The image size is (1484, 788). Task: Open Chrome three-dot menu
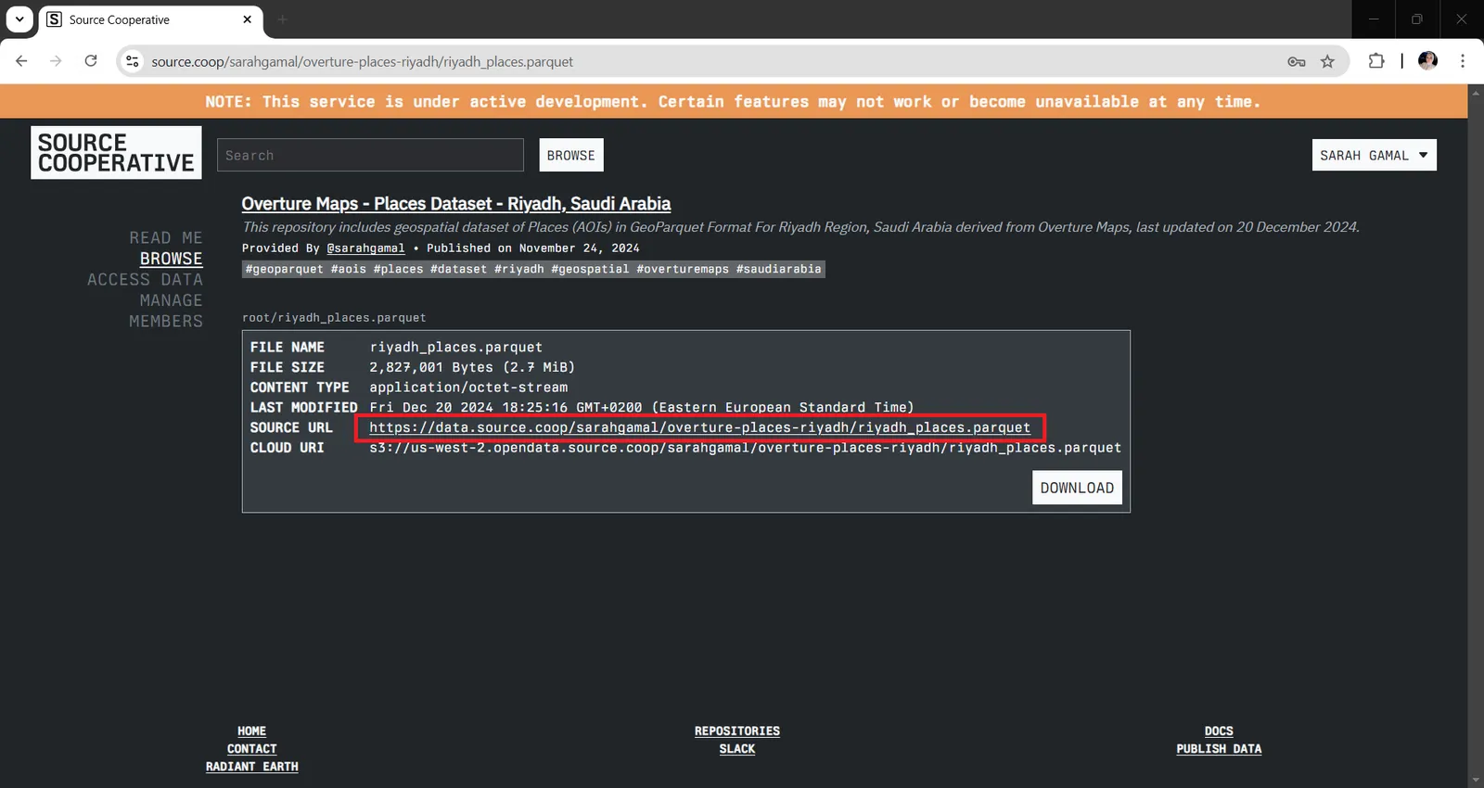point(1463,61)
